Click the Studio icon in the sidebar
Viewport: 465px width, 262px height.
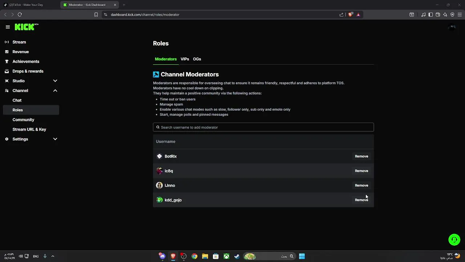tap(7, 81)
